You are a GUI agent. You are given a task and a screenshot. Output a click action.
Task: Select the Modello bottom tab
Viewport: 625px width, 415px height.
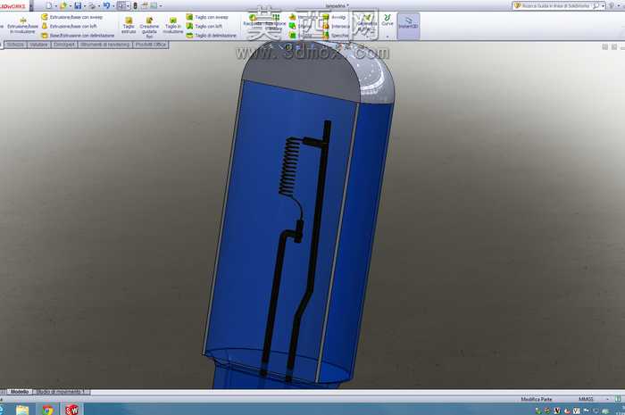(x=20, y=392)
